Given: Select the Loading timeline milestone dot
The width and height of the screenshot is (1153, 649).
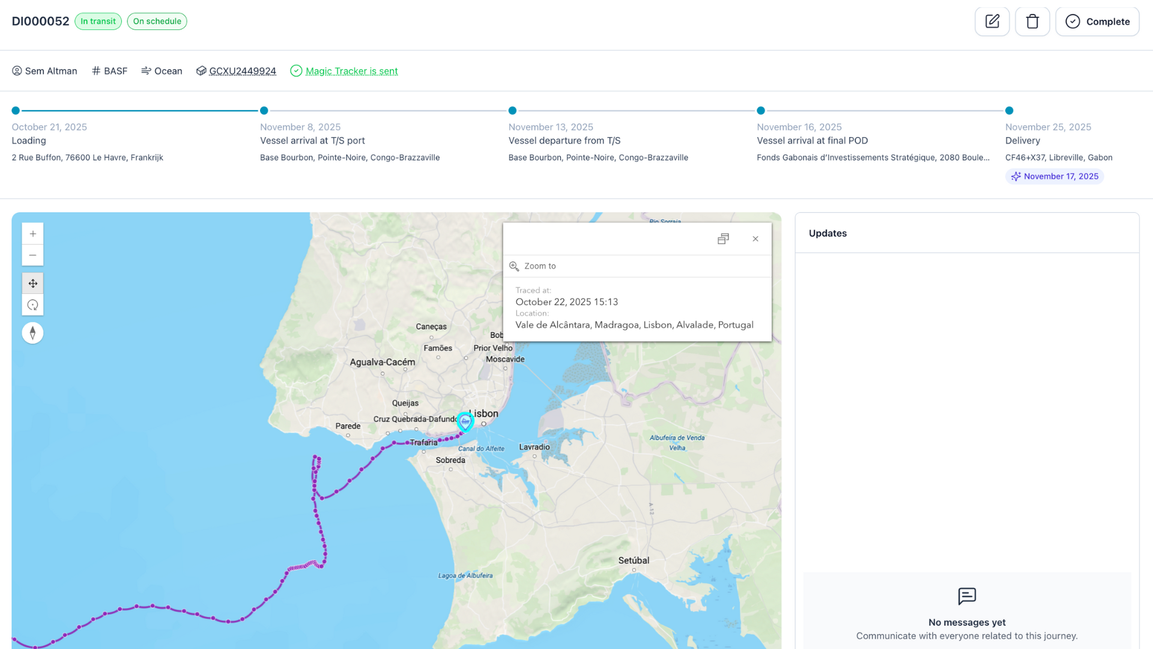Looking at the screenshot, I should [x=16, y=111].
